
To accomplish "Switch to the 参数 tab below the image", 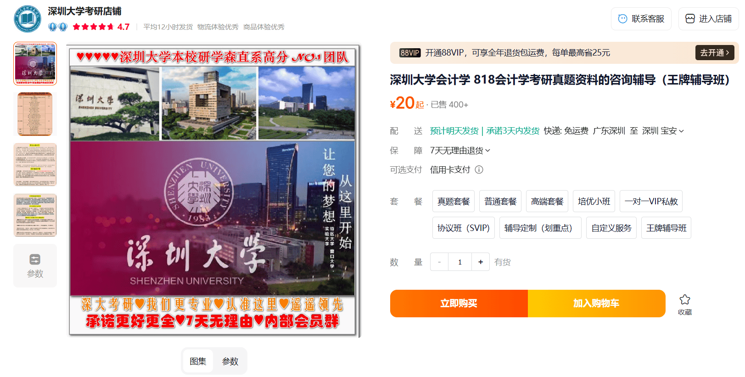I will pos(230,361).
